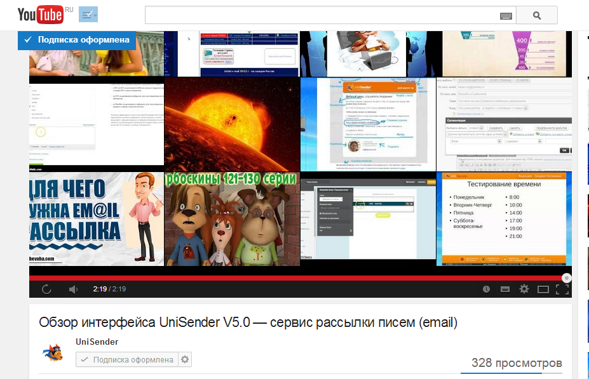The image size is (589, 379).
Task: Open the UniSender email letter thumbnail
Action: (x=368, y=124)
